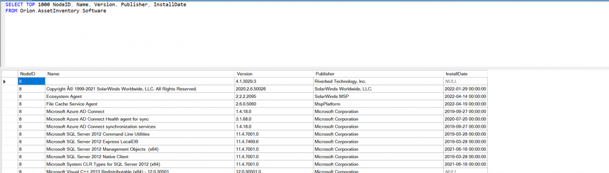Select the NodeID cell in the Ecosystem Agent row

point(31,96)
